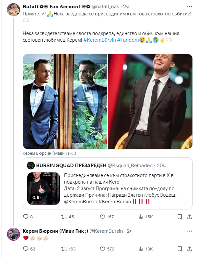Screen dimensions: 199x258
Task: Reply to Natali's tweet with 8 replies
Action: [x=26, y=217]
